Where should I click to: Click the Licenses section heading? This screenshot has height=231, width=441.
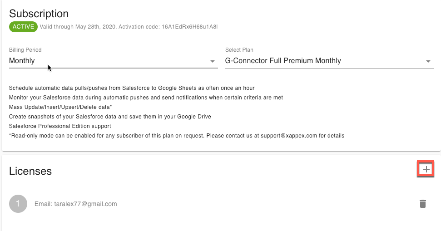[30, 171]
